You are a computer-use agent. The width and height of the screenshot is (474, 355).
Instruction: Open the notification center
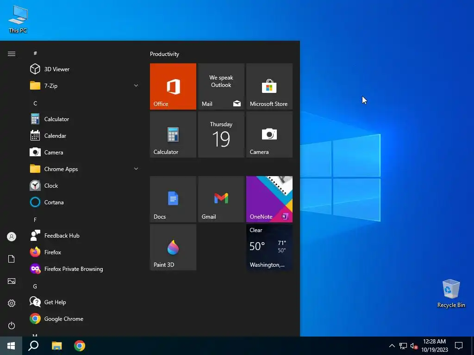point(459,346)
